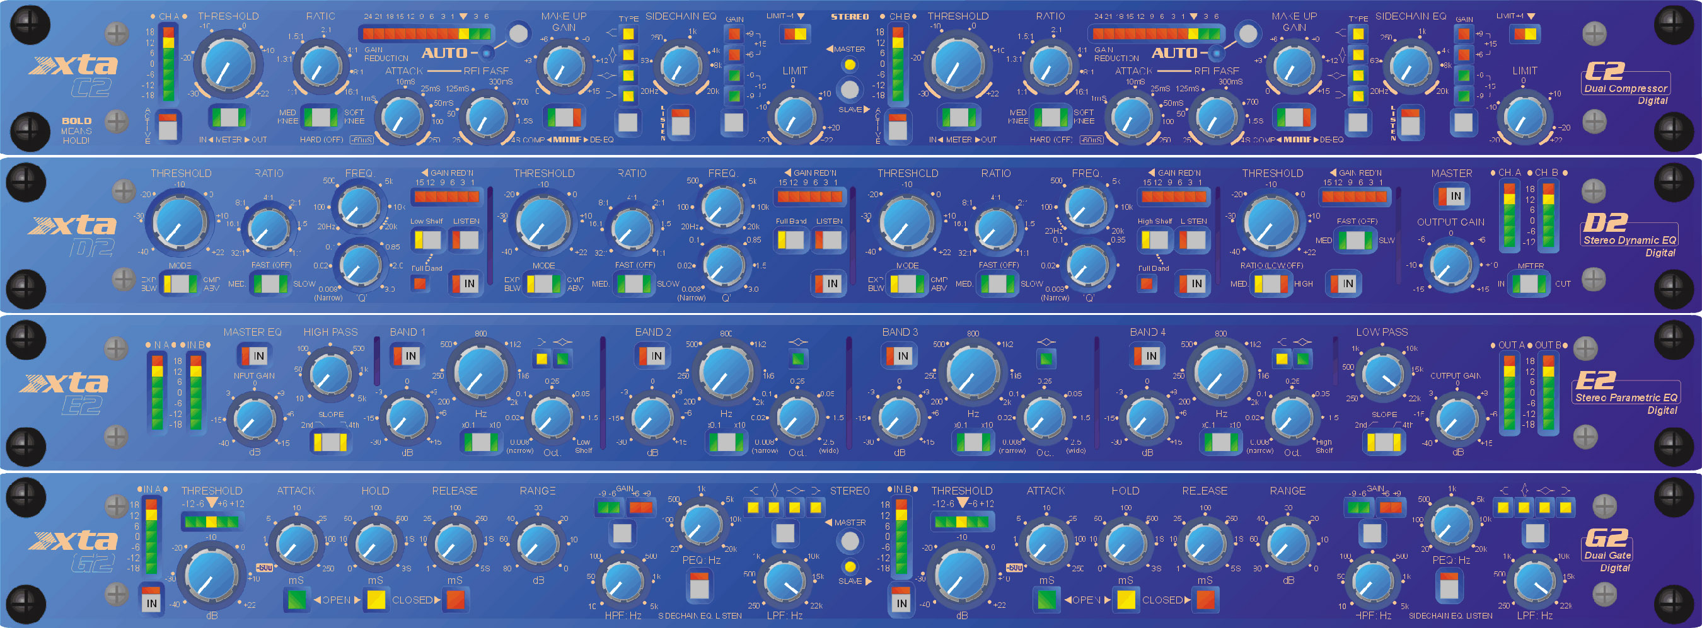Click G2 channel A green OPEN LED
This screenshot has height=628, width=1702.
pyautogui.click(x=297, y=600)
